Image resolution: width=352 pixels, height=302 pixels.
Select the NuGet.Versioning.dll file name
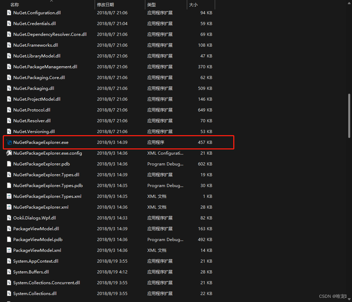(x=34, y=132)
